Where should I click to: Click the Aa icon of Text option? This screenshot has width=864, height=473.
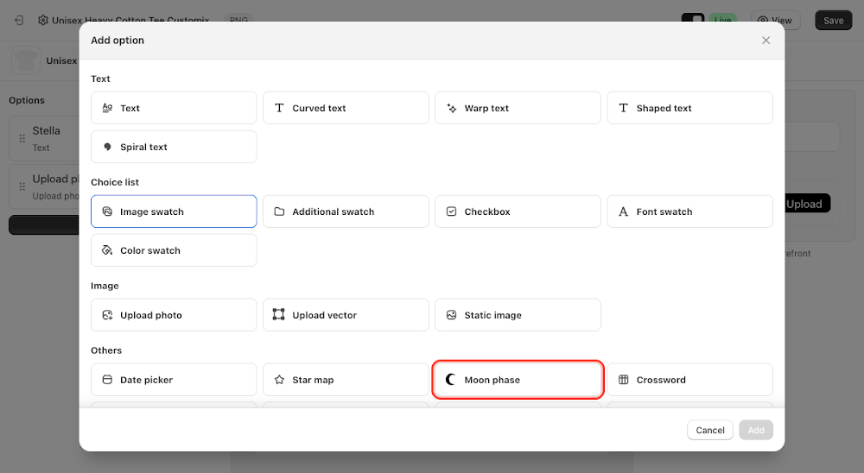pos(107,108)
